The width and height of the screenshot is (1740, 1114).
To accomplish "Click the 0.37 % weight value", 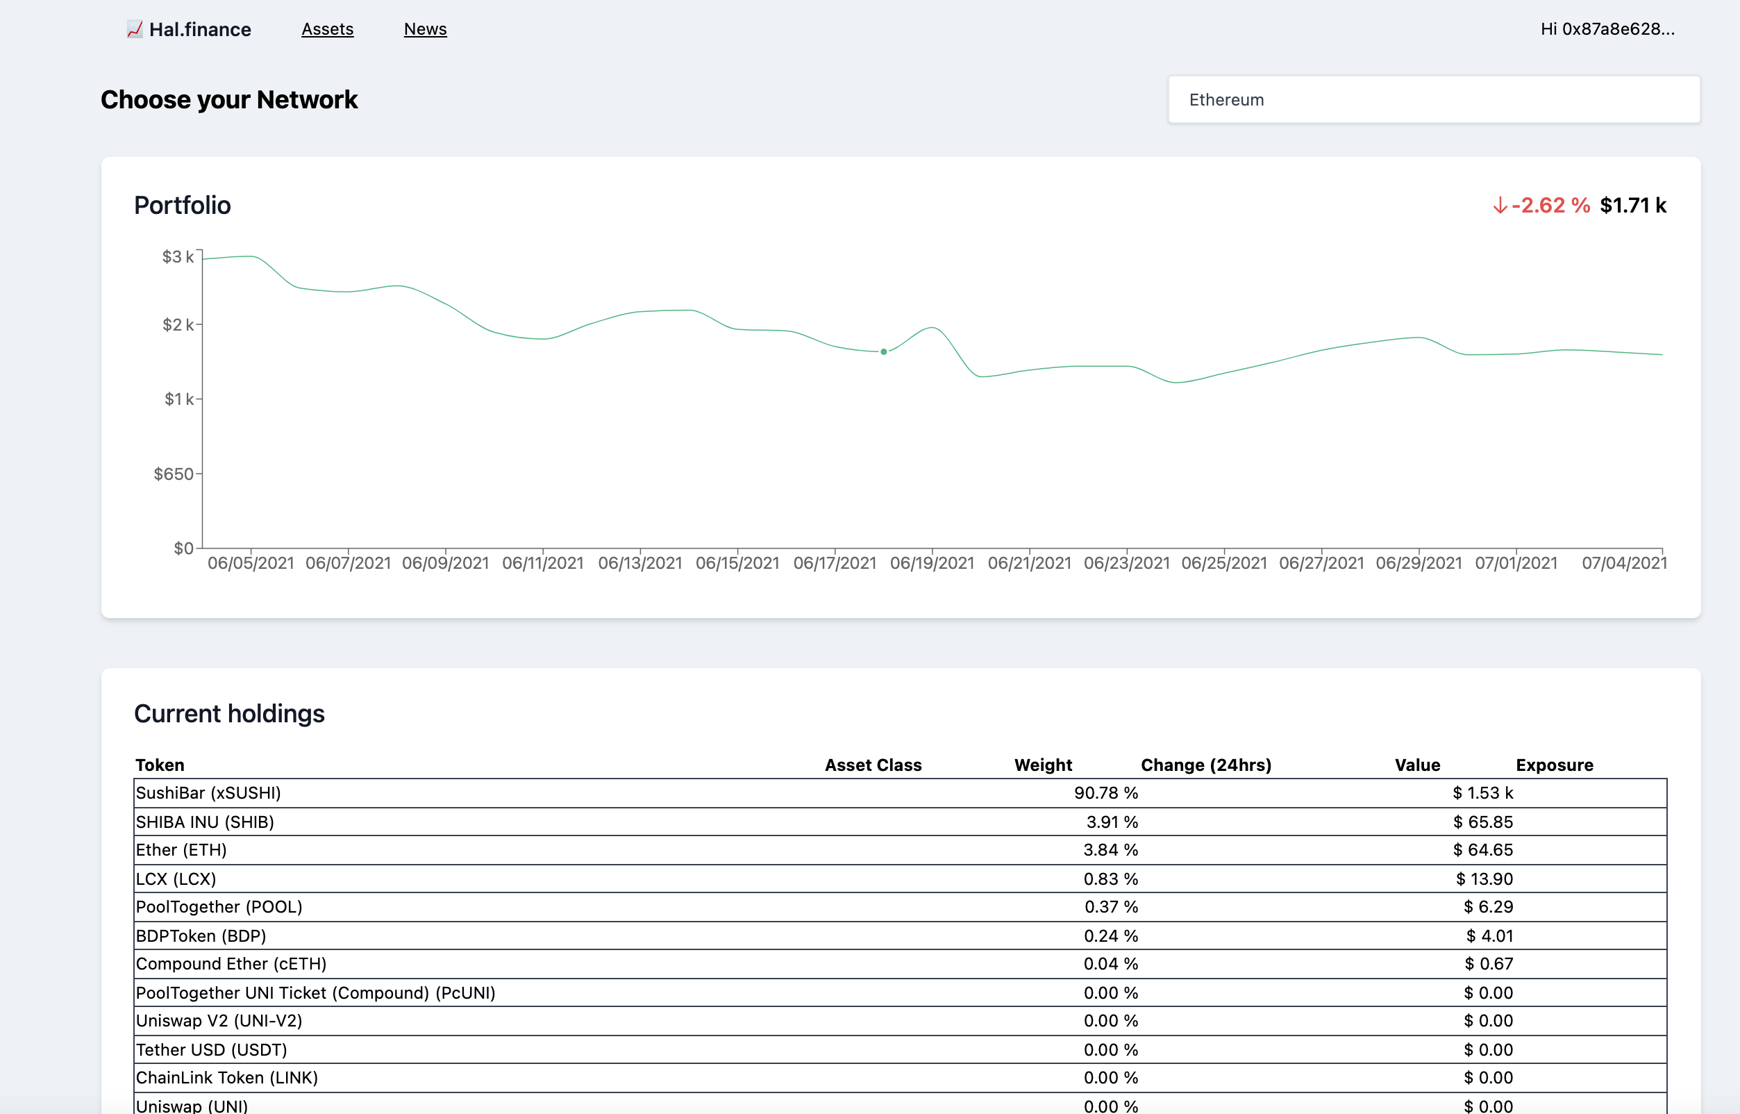I will [1111, 907].
